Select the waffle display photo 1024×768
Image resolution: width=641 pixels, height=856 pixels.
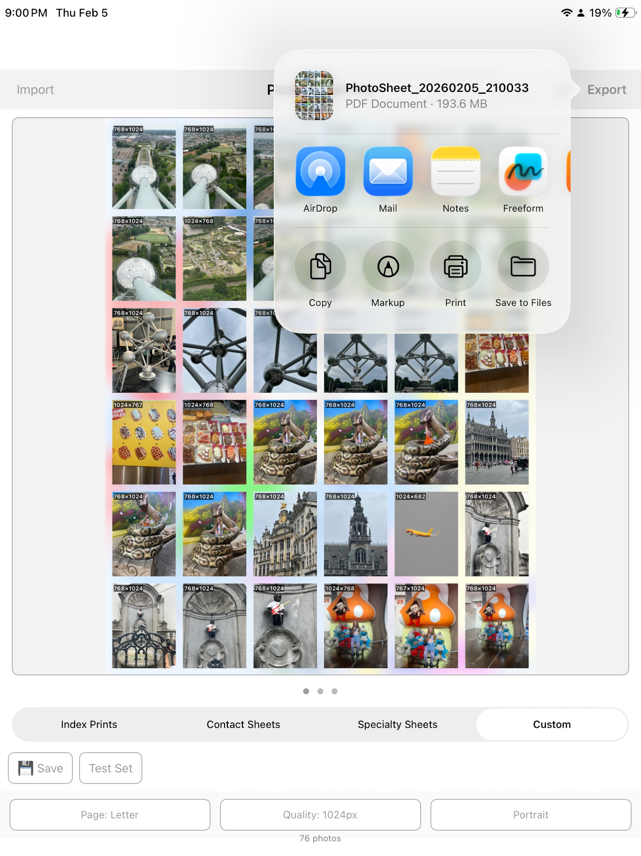[215, 442]
